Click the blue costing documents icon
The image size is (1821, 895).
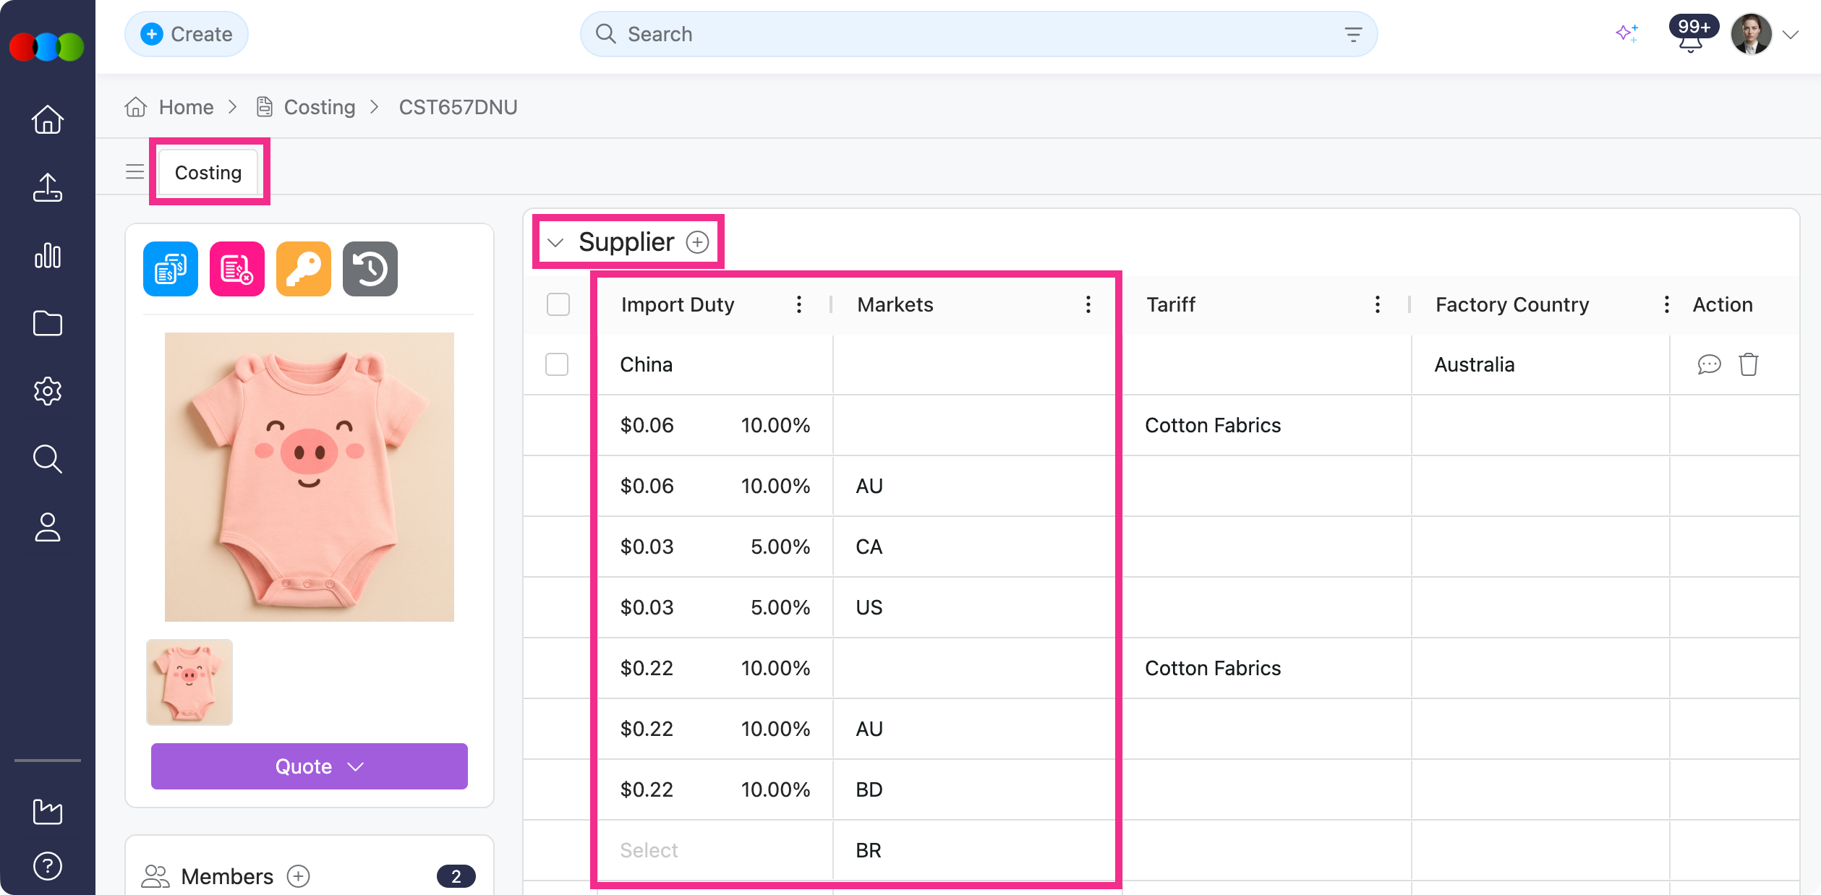[171, 269]
